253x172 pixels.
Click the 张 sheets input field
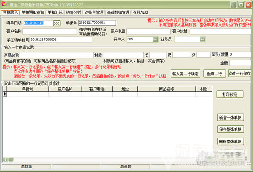[204, 55]
